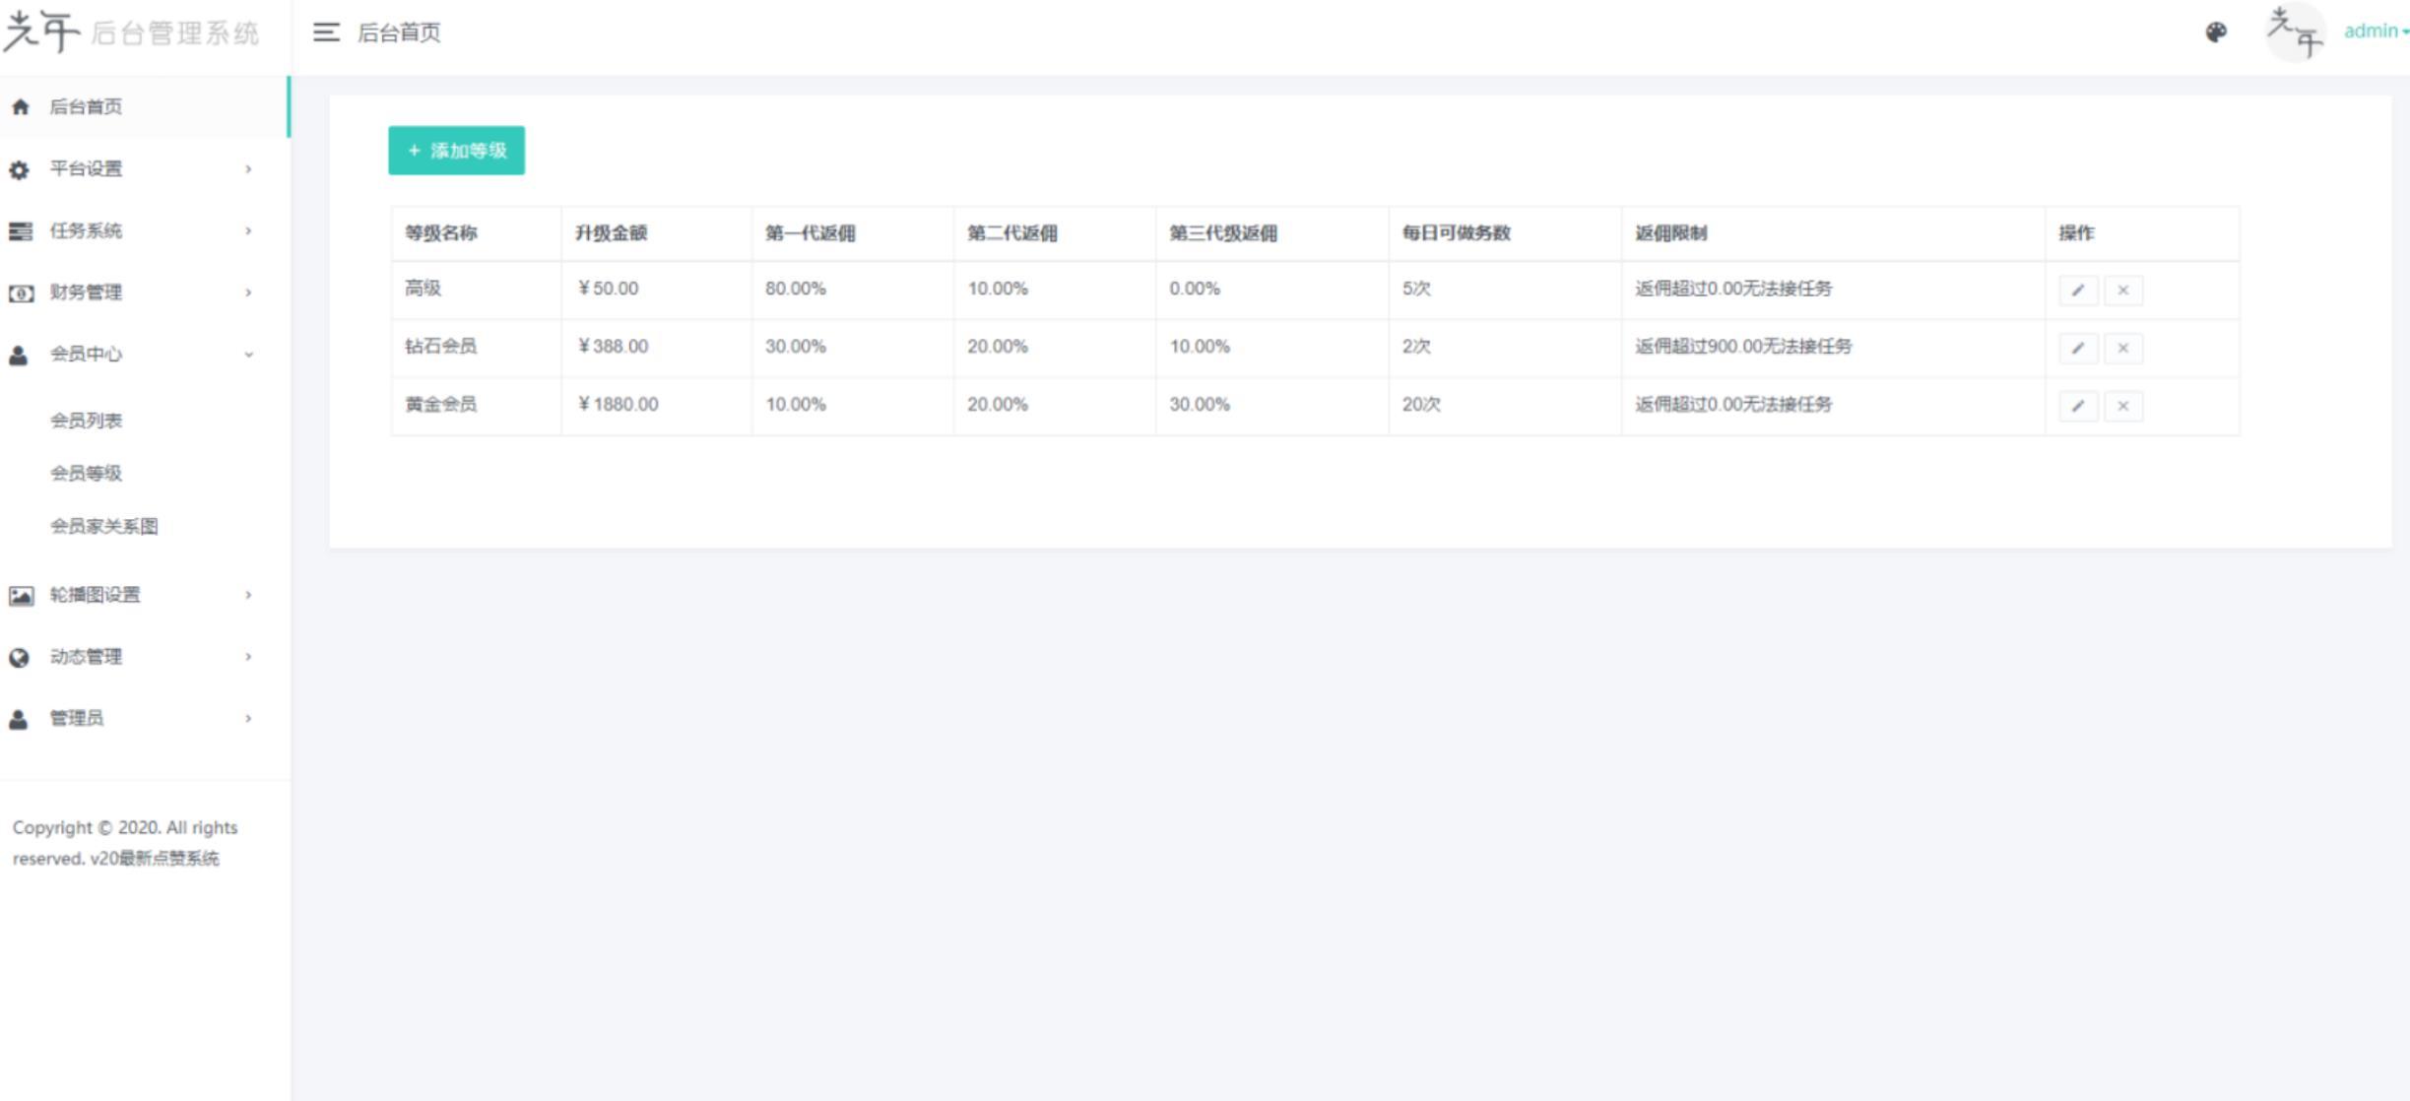2410x1101 pixels.
Task: Click the 任务系统 list icon
Action: tap(20, 231)
